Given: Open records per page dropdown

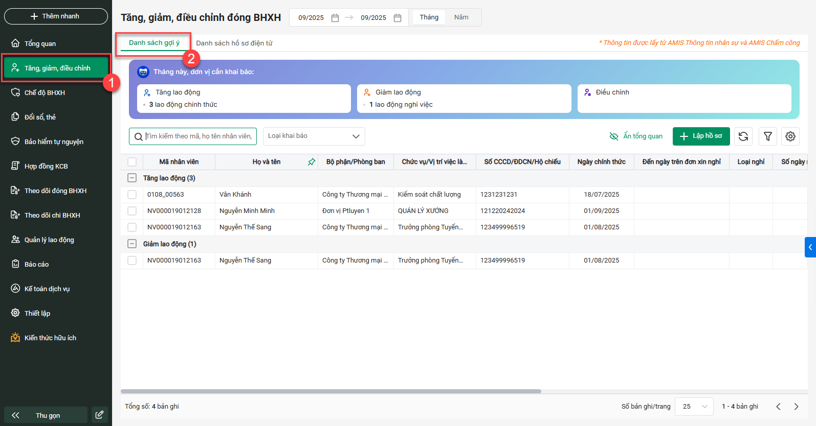Looking at the screenshot, I should click(x=694, y=407).
